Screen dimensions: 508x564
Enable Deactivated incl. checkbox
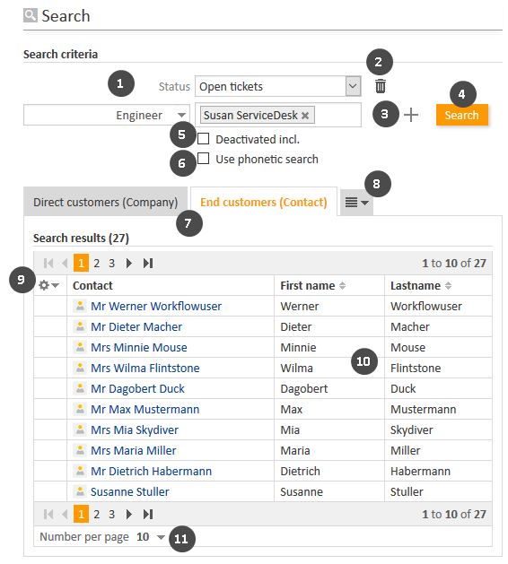click(x=204, y=138)
